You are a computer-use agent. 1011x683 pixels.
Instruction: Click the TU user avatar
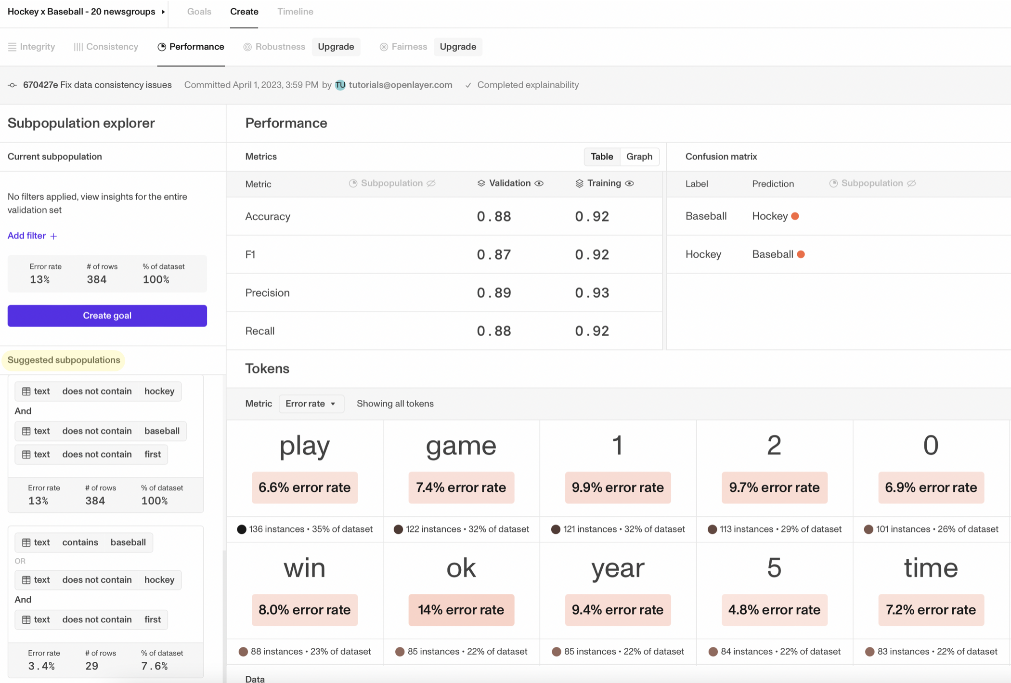pos(340,85)
